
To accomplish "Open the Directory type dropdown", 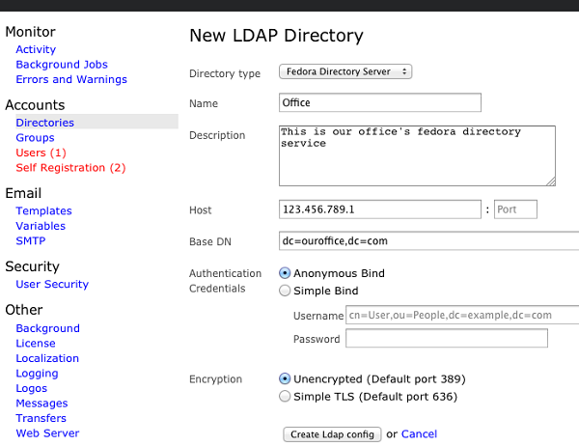I will pyautogui.click(x=345, y=71).
